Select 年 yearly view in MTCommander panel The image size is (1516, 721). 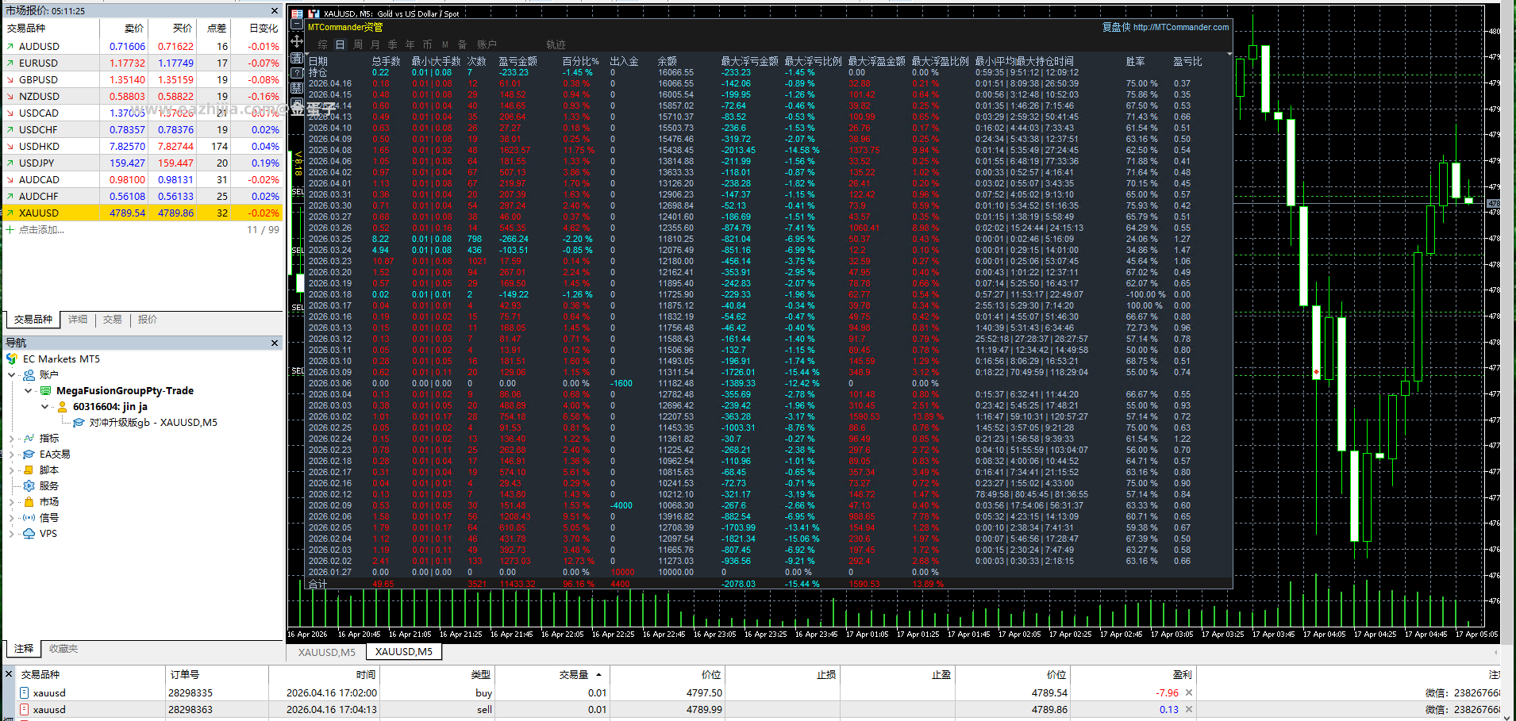click(410, 44)
